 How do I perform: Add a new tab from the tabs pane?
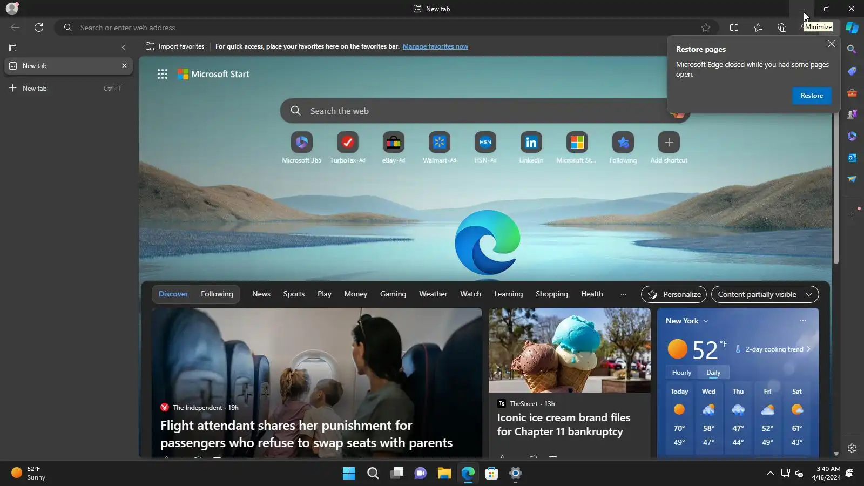(69, 89)
